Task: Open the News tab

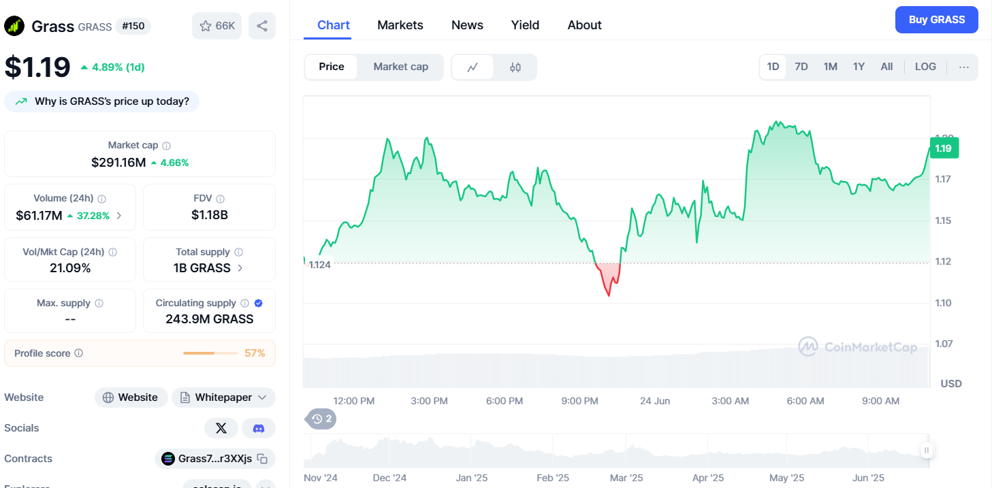Action: (467, 25)
